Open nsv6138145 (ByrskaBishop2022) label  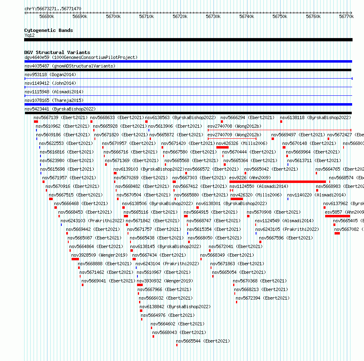click(166, 246)
